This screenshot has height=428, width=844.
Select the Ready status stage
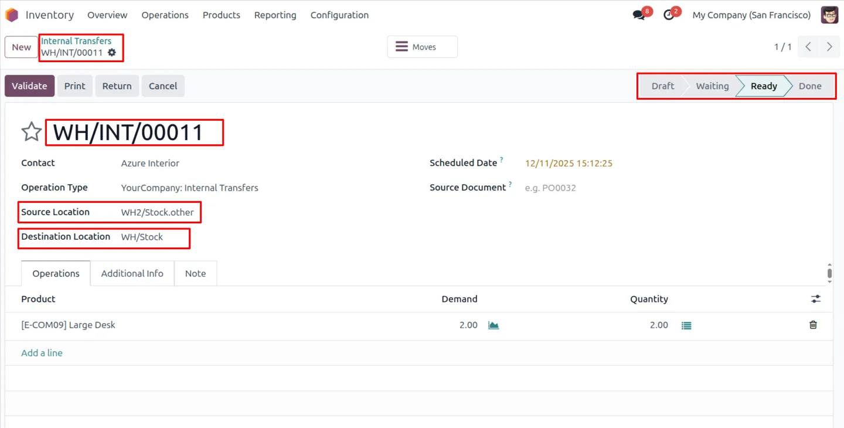[764, 86]
